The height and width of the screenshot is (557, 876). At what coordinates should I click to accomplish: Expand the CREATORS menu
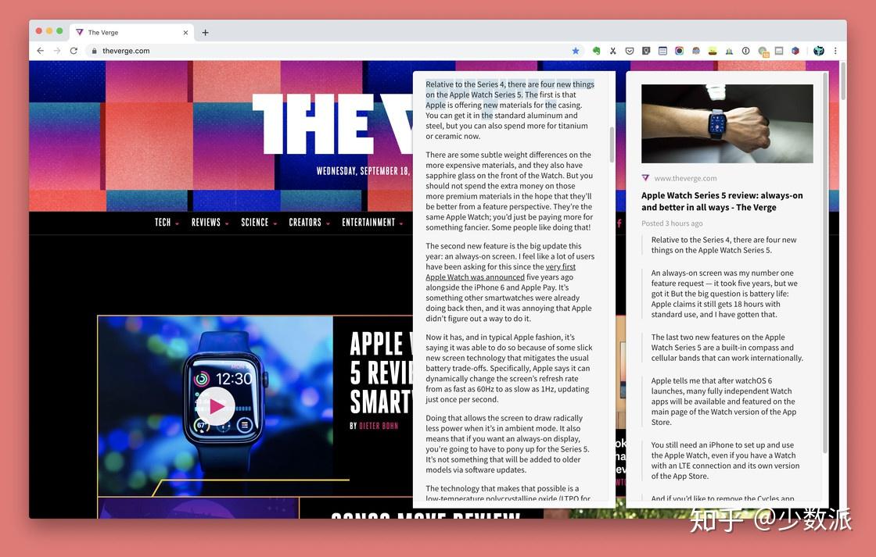click(x=309, y=222)
